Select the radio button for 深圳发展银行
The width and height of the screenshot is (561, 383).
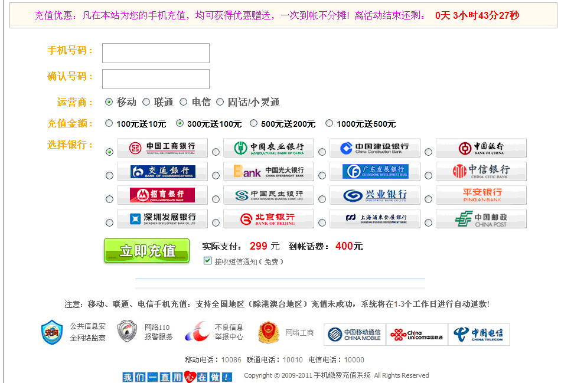tap(109, 223)
